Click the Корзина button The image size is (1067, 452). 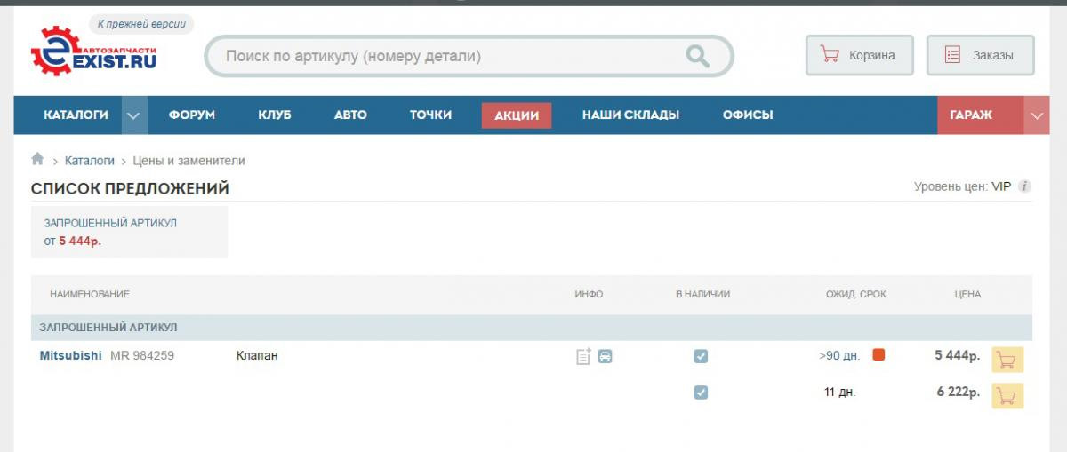(x=860, y=55)
